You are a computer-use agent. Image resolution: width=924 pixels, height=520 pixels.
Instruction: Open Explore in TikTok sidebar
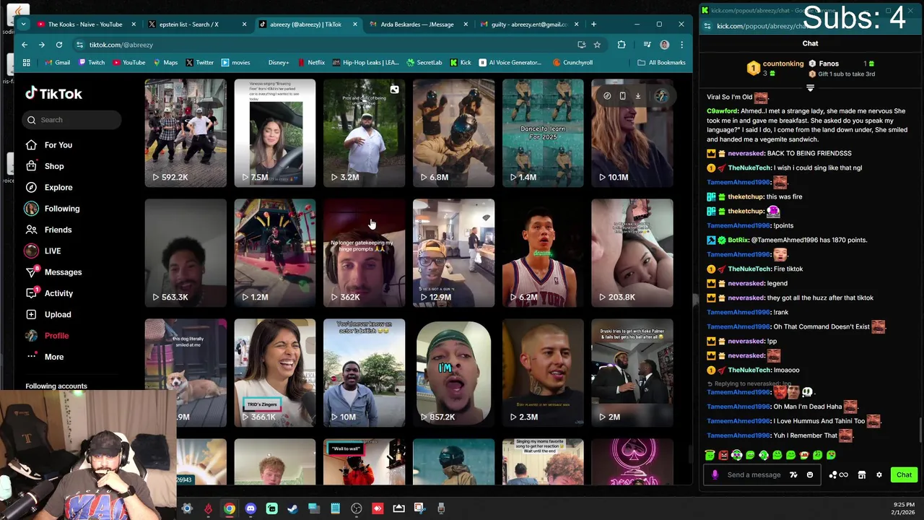tap(49, 187)
